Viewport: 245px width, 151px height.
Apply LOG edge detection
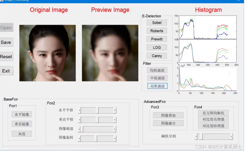coord(157,47)
